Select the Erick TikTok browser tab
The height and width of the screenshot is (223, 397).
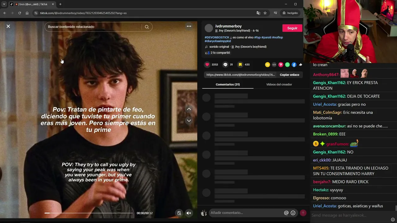[x=32, y=4]
